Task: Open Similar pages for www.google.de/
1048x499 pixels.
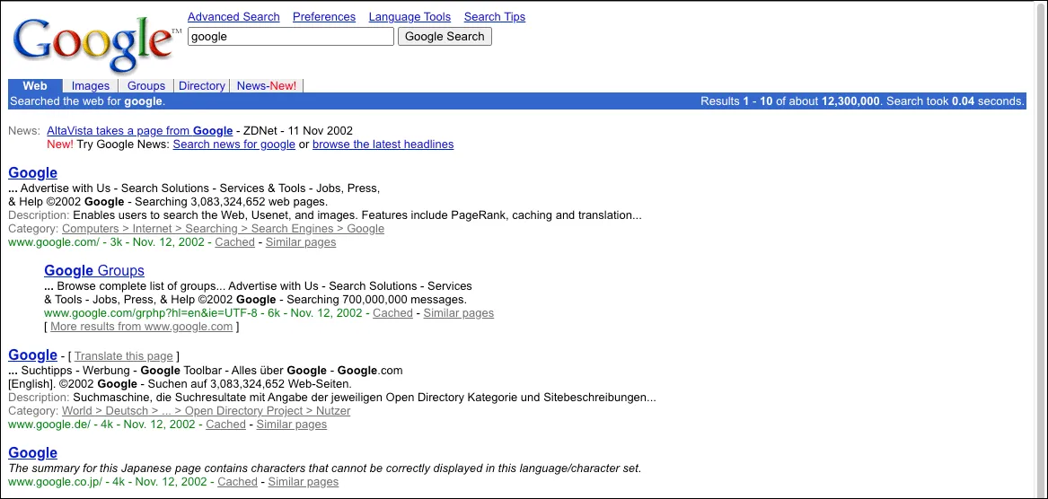Action: pyautogui.click(x=291, y=425)
